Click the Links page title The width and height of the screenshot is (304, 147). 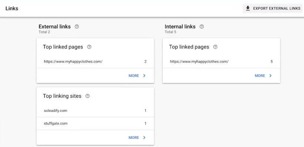(x=12, y=8)
